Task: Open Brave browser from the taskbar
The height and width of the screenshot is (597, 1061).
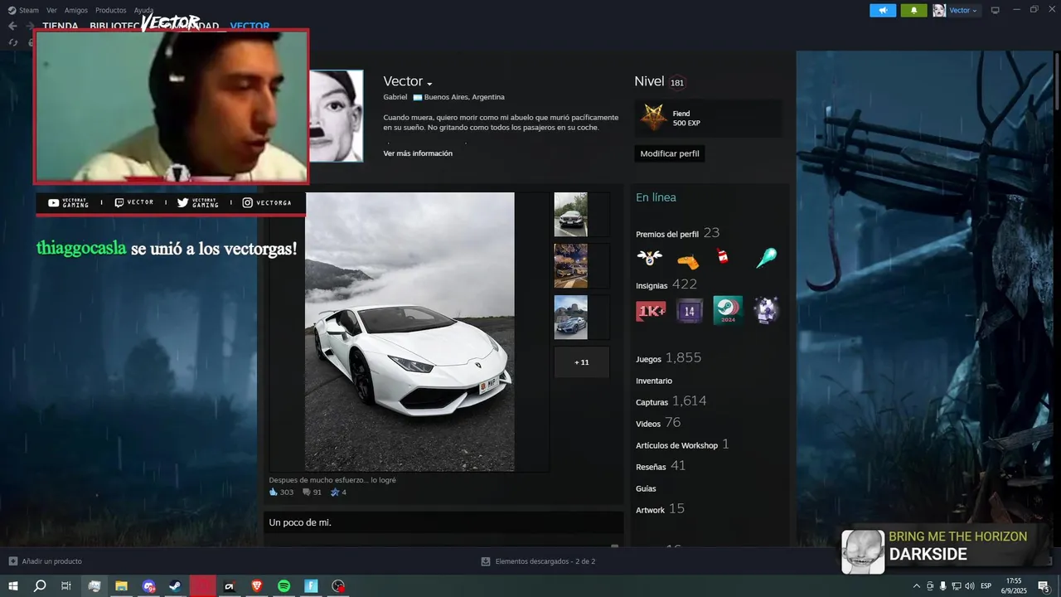Action: tap(256, 586)
